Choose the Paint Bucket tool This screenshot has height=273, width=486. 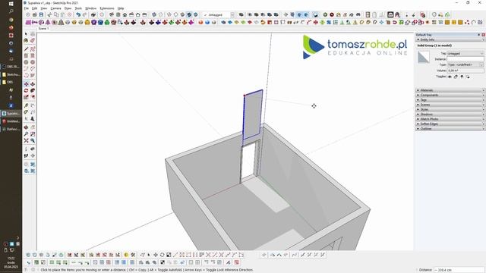point(26,40)
